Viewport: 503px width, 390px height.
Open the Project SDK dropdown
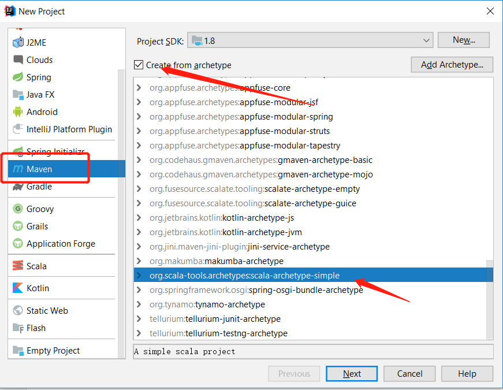310,40
